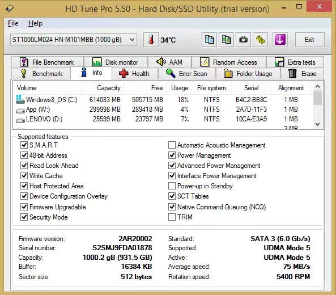The image size is (336, 295).
Task: Switch to the Error Scan tab
Action: (x=187, y=74)
